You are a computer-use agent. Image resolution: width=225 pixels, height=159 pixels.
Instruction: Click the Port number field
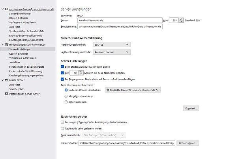tap(174, 20)
